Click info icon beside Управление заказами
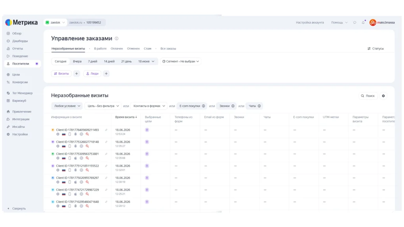Viewport: 404px width, 227px height. click(116, 39)
